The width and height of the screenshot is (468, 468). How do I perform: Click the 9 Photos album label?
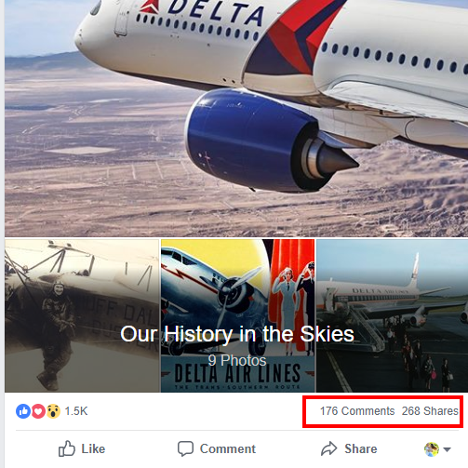[x=237, y=361]
